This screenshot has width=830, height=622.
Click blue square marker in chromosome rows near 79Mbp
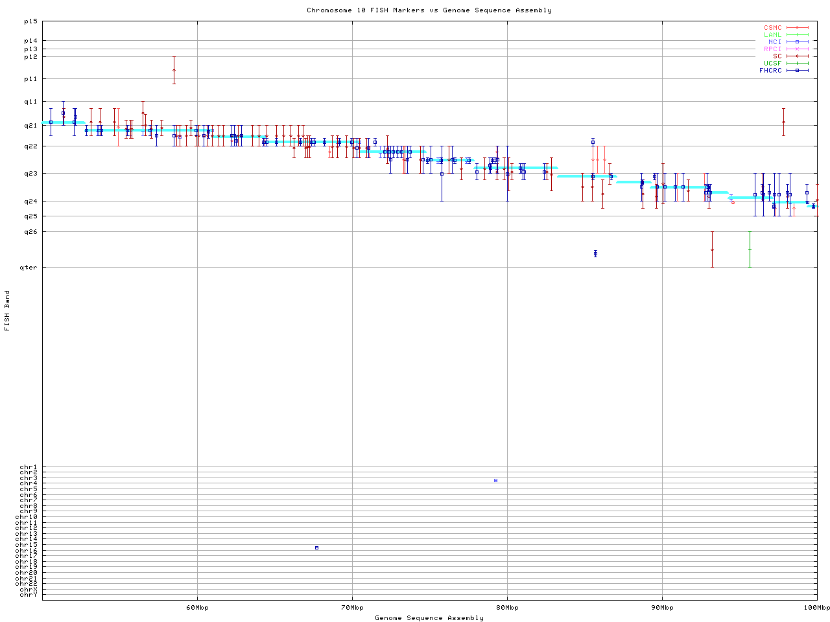click(x=495, y=480)
